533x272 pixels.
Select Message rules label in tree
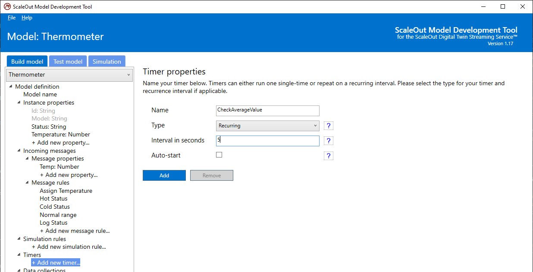tap(50, 182)
